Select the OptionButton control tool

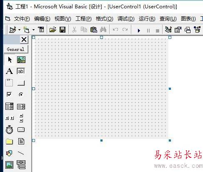point(21,94)
